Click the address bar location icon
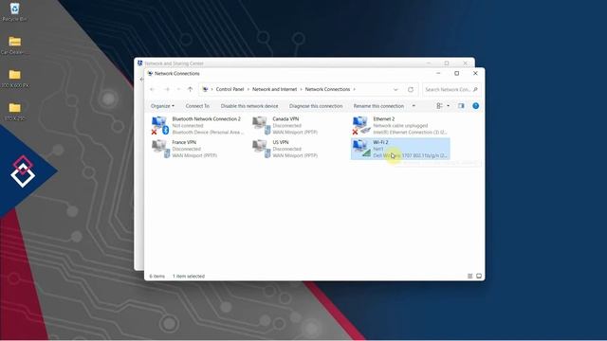Viewport: 607px width, 341px height. click(x=205, y=89)
